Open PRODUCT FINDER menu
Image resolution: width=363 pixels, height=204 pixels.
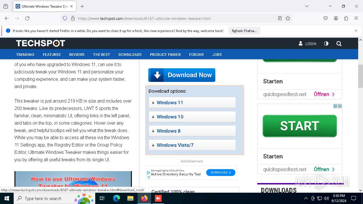click(x=165, y=54)
